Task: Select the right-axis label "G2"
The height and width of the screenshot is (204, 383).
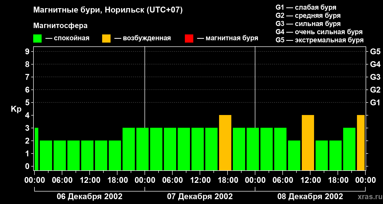Action: [x=375, y=90]
